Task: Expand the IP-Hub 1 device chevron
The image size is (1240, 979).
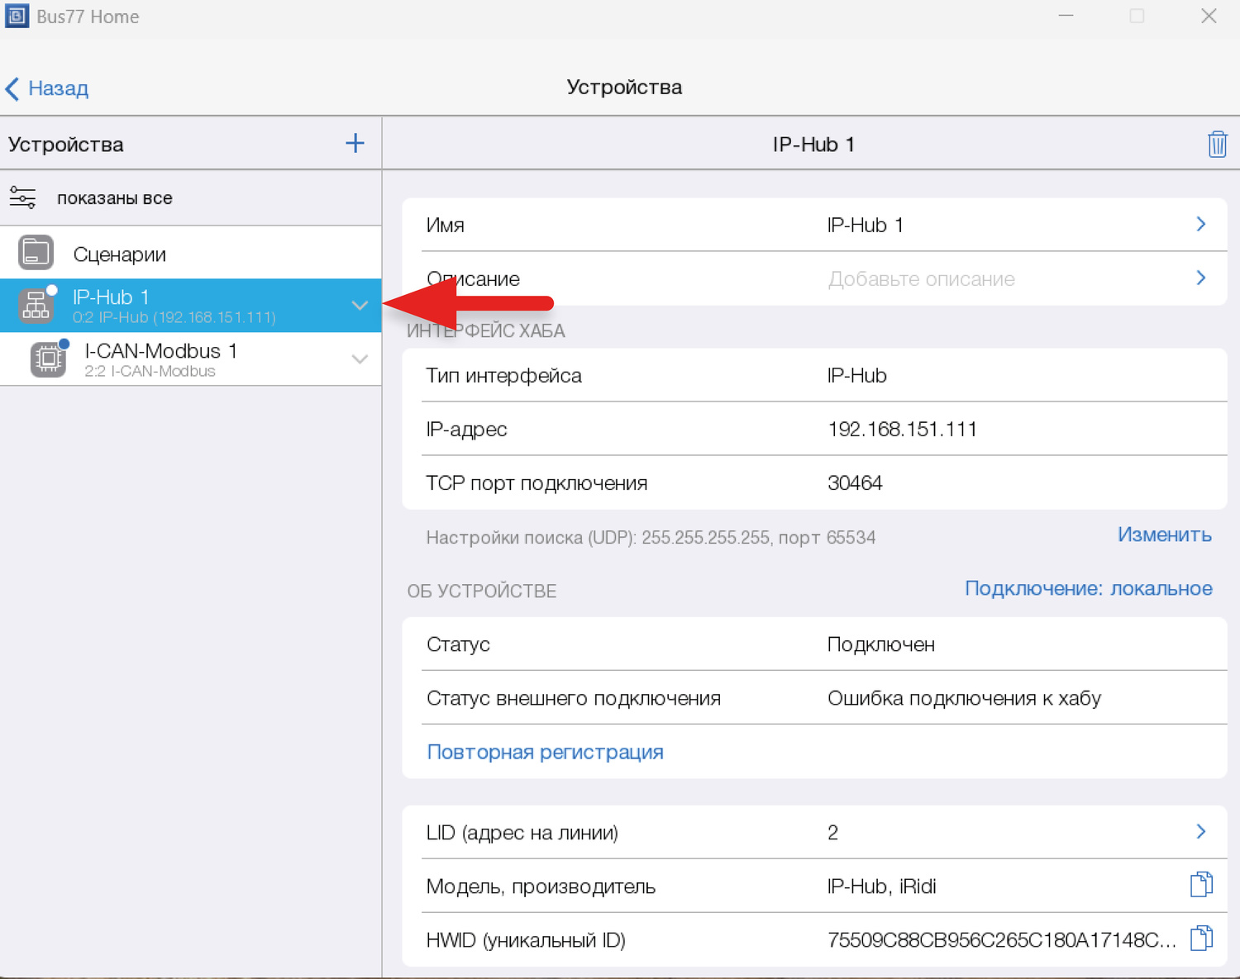Action: click(360, 306)
